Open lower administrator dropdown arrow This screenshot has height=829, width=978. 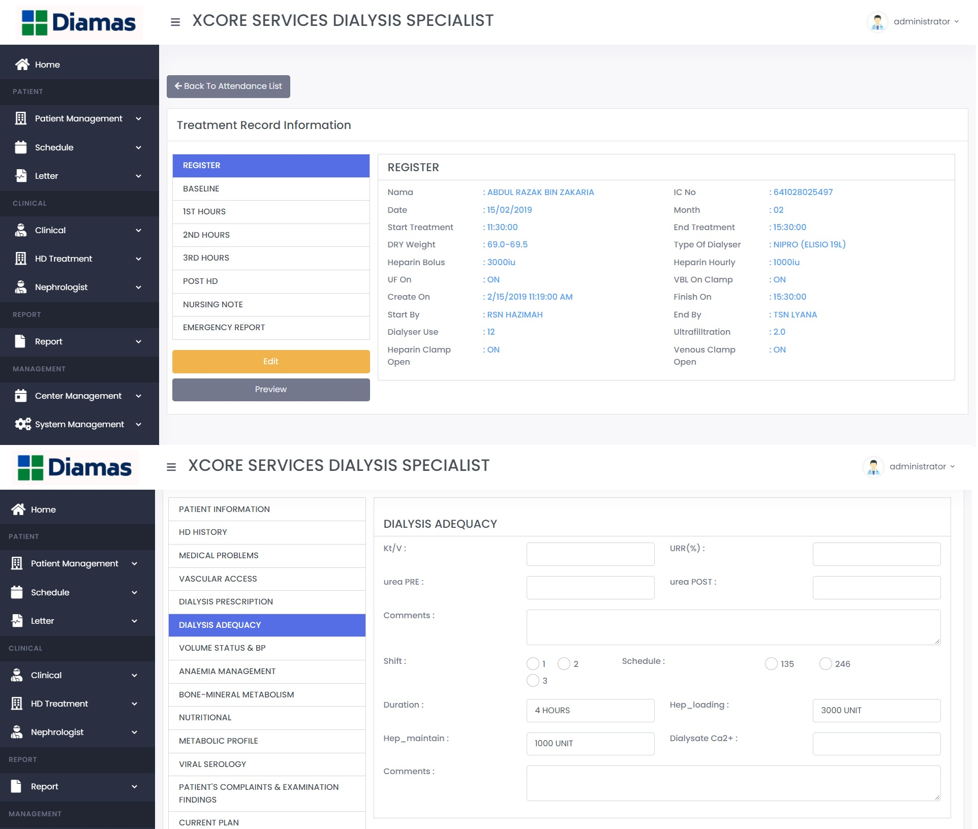coord(953,466)
